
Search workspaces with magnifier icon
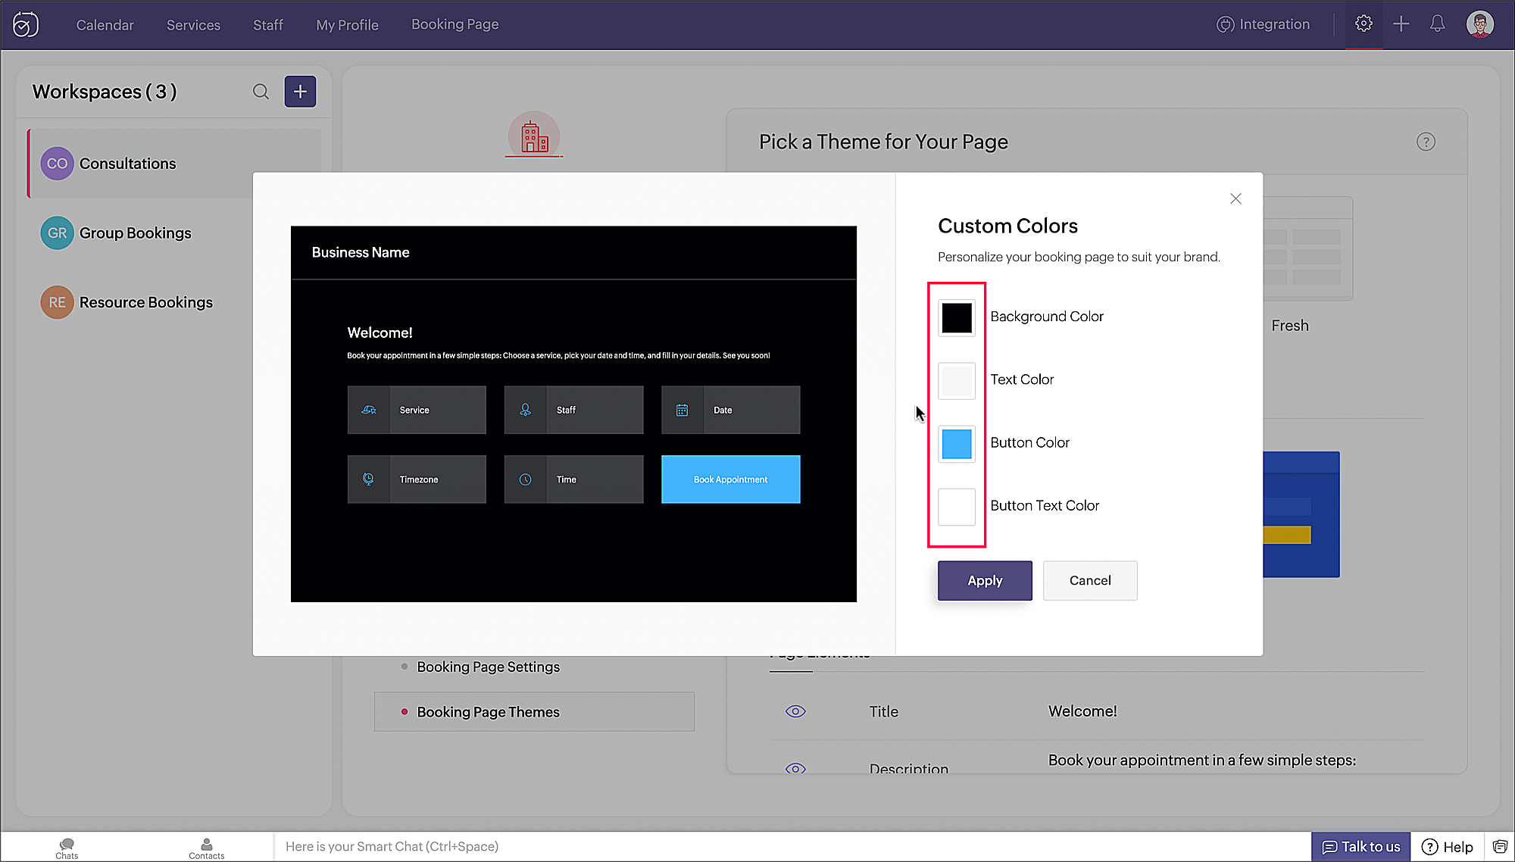click(261, 92)
